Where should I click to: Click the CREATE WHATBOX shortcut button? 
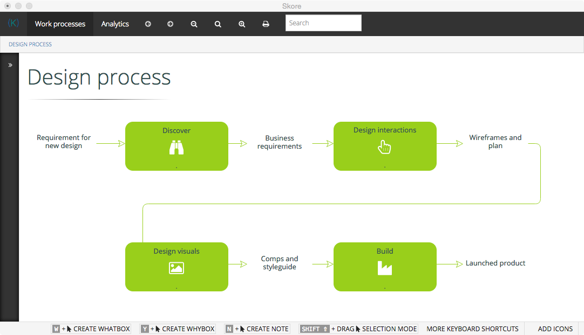(x=91, y=329)
